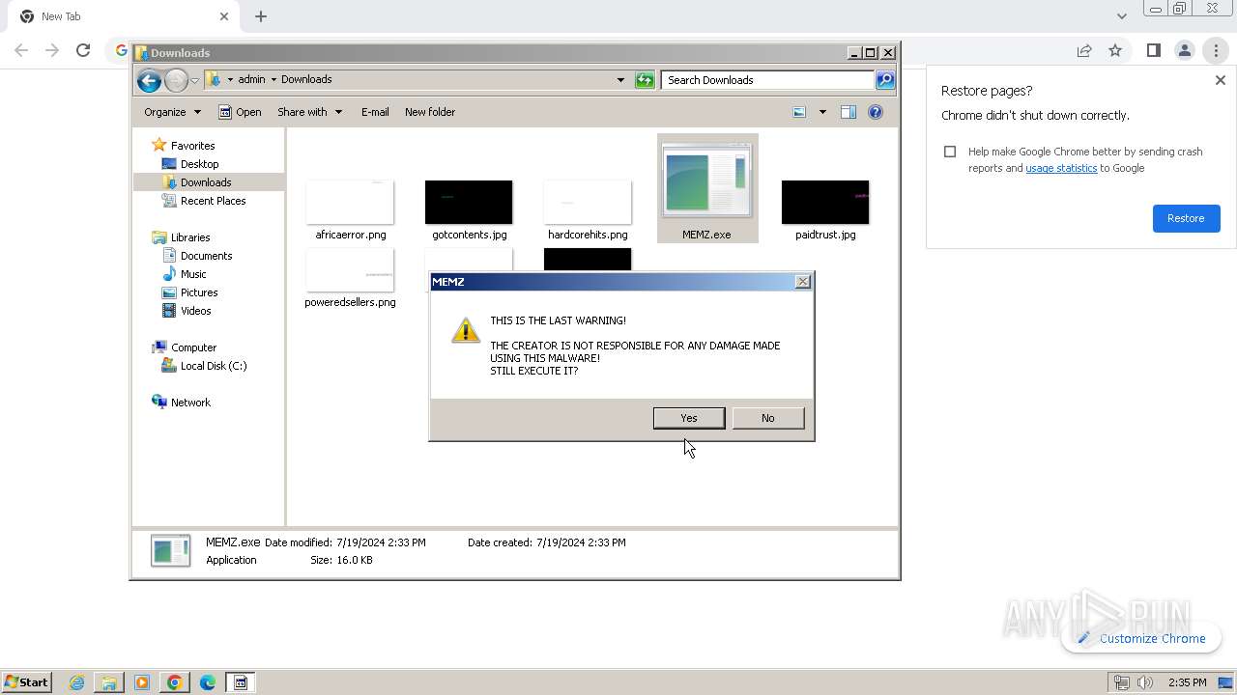This screenshot has width=1237, height=695.
Task: Click Downloads in the address breadcrumb
Action: [x=306, y=80]
